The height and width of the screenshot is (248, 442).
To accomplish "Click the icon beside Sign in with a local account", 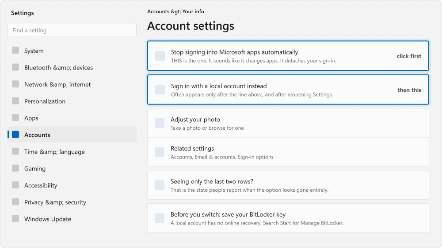I will click(x=160, y=90).
